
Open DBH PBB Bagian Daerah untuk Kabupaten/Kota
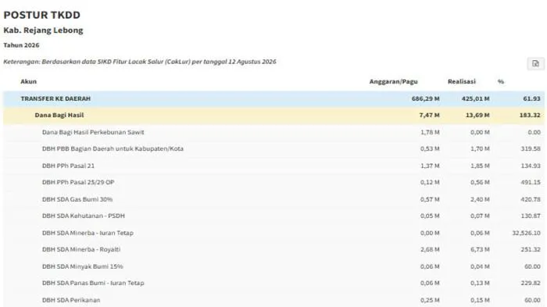(273, 148)
